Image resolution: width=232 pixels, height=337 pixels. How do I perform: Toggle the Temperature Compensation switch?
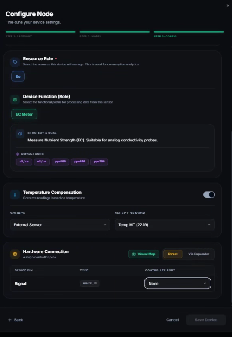209,195
